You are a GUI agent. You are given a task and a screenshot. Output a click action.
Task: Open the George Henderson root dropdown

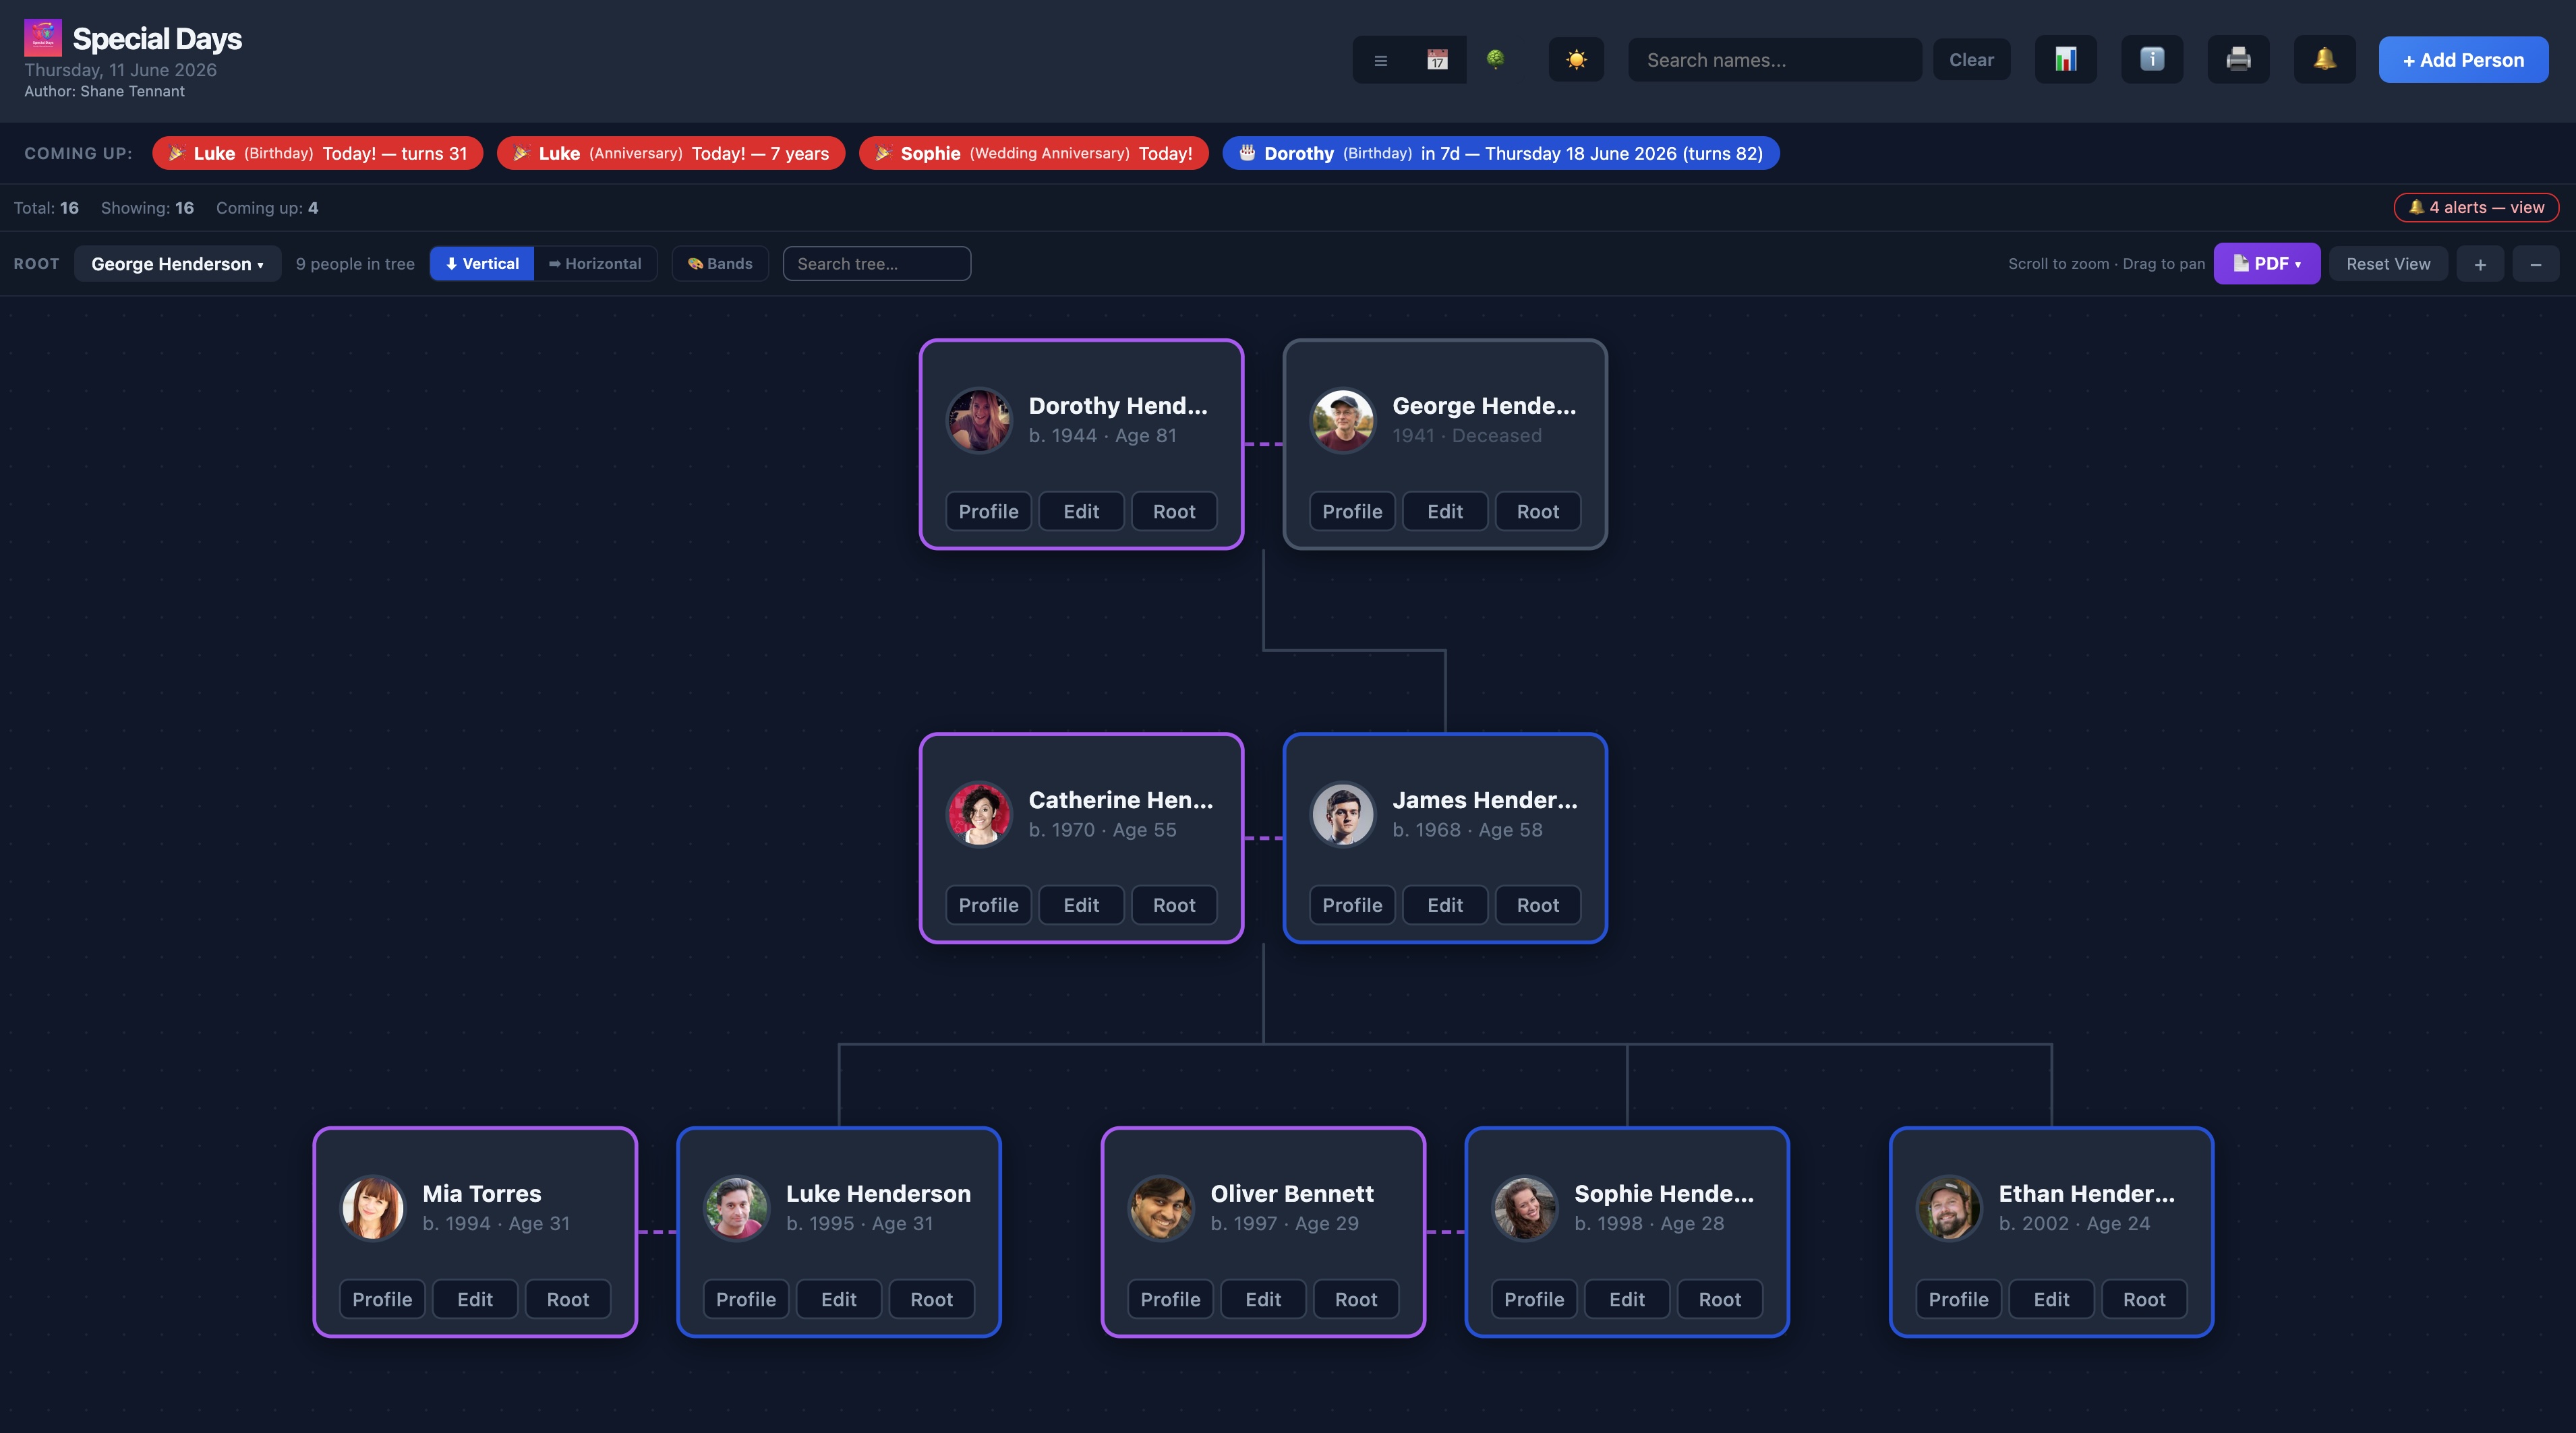(x=177, y=264)
